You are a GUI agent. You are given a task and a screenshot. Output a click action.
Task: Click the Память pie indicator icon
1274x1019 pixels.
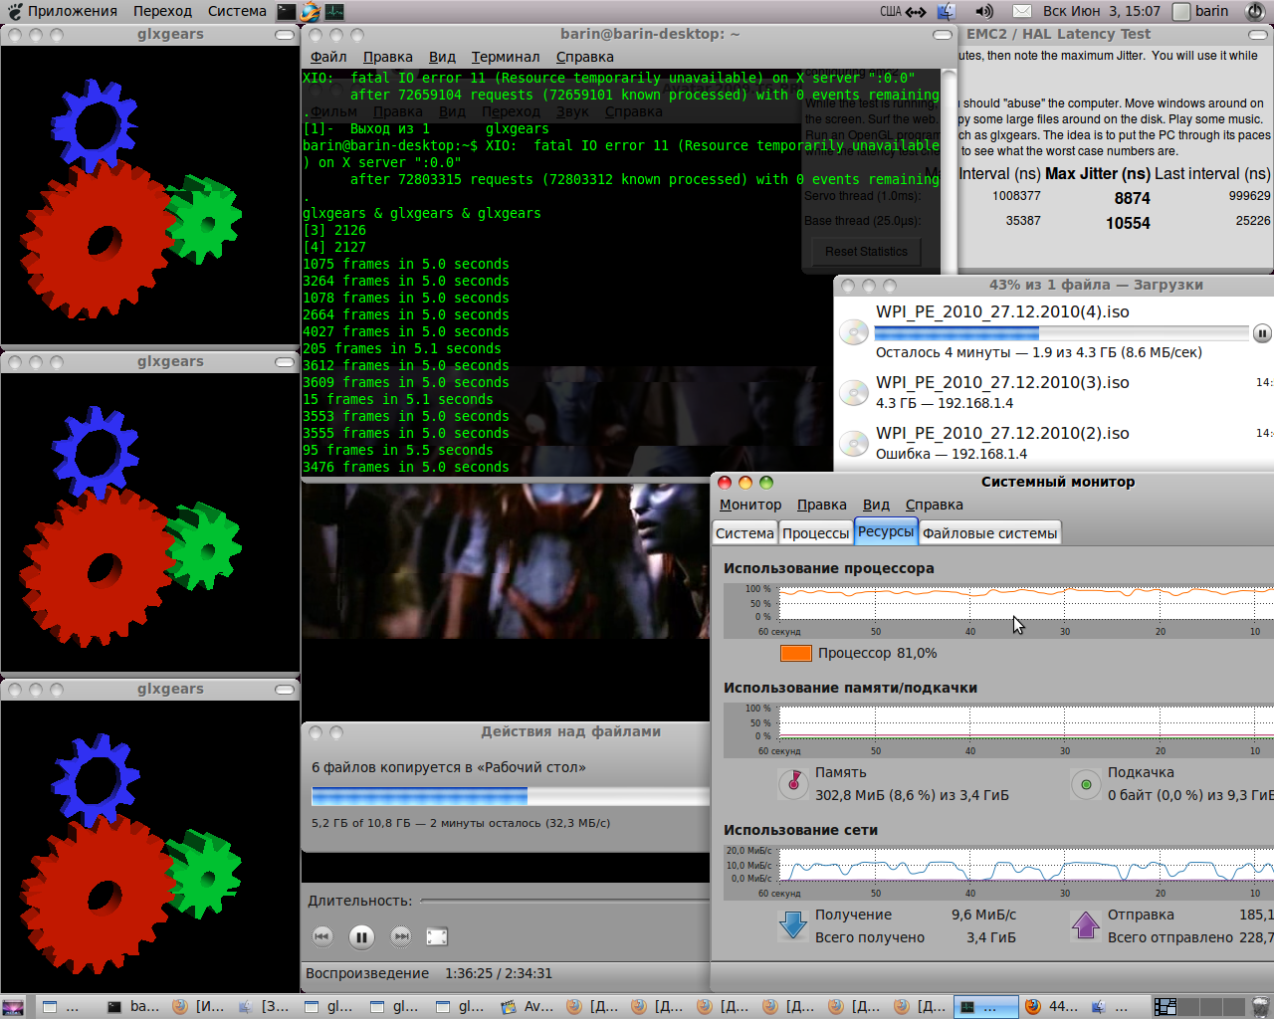(x=793, y=784)
